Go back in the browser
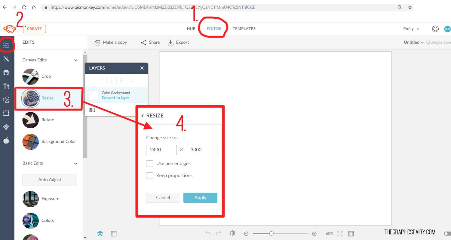The image size is (451, 240). (5, 7)
